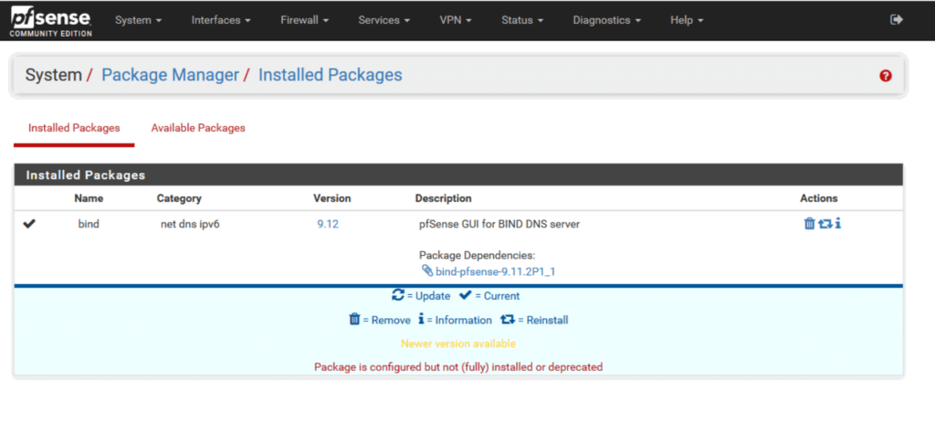Image resolution: width=935 pixels, height=423 pixels.
Task: Click the checkmark status icon for bind
Action: (x=29, y=224)
